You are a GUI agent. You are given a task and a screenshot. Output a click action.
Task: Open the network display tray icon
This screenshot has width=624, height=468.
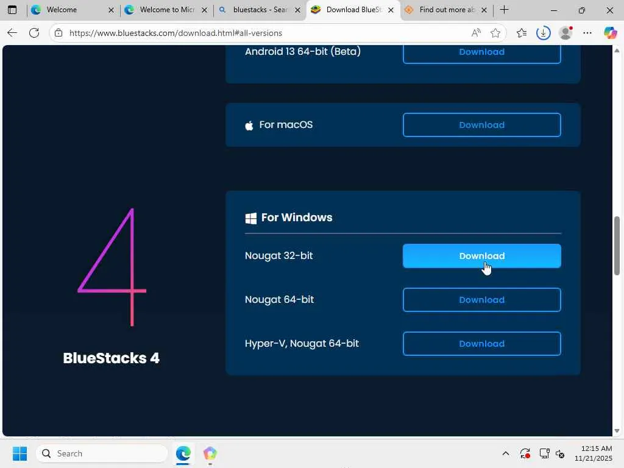[544, 453]
